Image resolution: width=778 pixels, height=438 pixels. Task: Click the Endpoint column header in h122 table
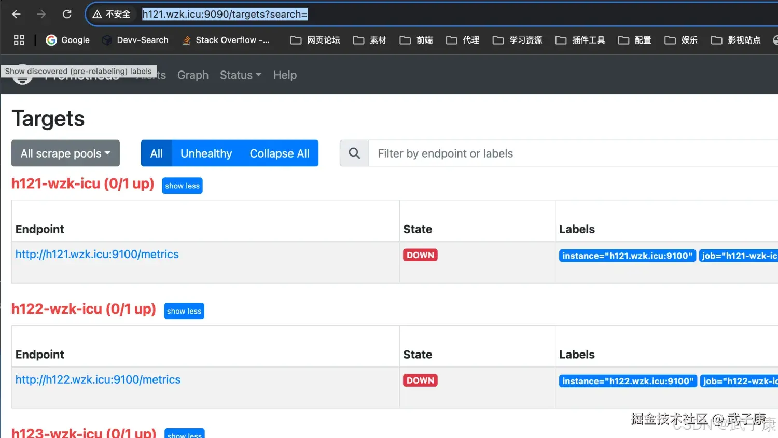click(x=40, y=355)
